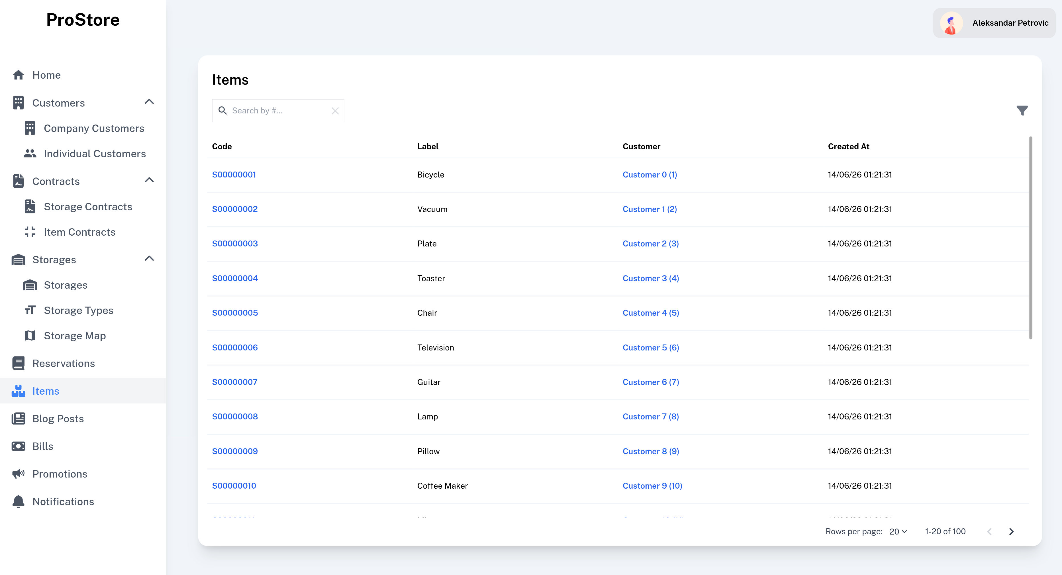Viewport: 1062px width, 575px height.
Task: Open item S00000004
Action: (235, 278)
